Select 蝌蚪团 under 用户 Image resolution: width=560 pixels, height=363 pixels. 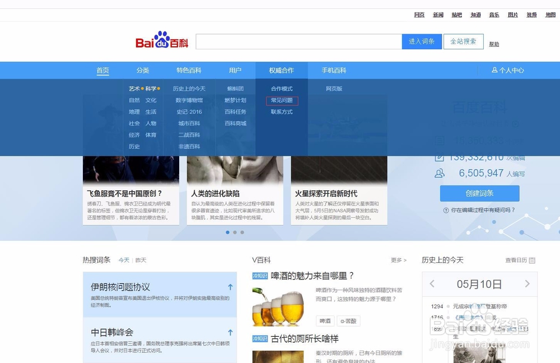click(235, 89)
